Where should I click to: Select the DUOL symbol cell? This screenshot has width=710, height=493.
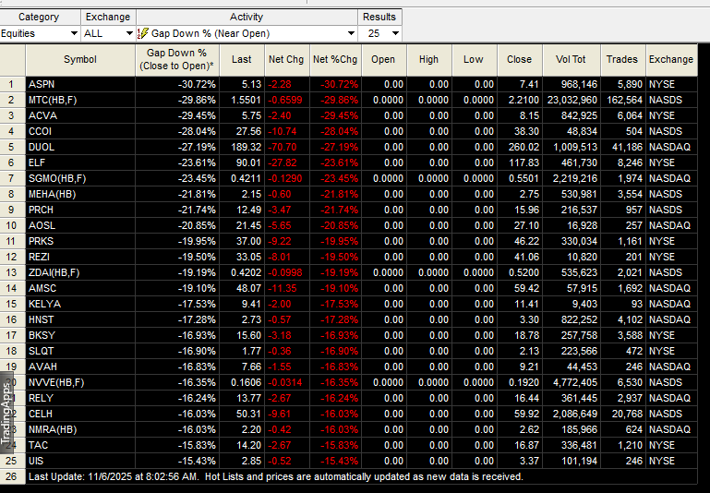click(x=80, y=147)
